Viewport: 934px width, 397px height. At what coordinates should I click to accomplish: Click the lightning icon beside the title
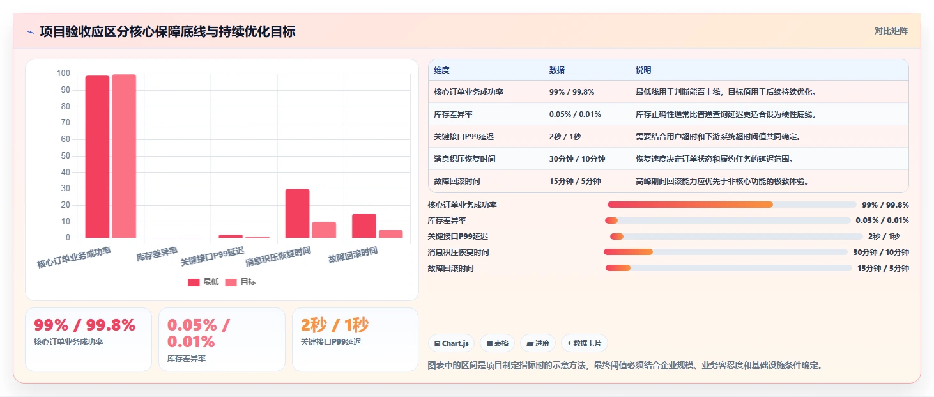pyautogui.click(x=30, y=32)
